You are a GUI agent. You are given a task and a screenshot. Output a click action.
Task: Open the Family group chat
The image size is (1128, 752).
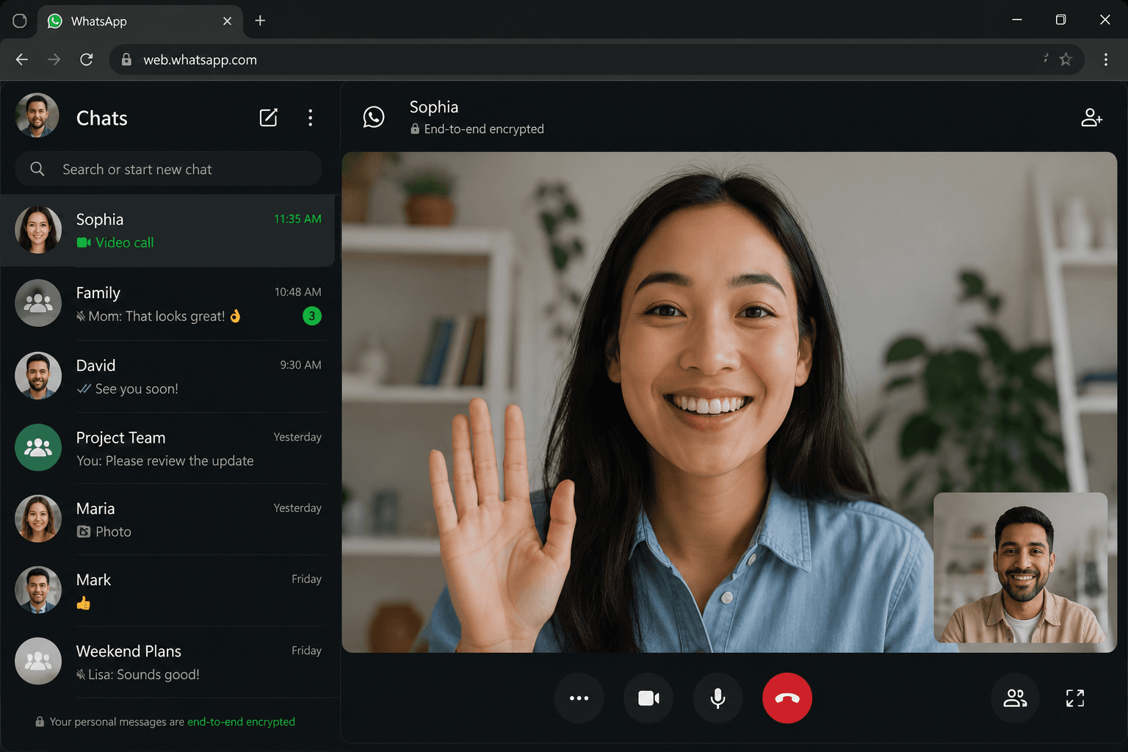click(x=167, y=303)
